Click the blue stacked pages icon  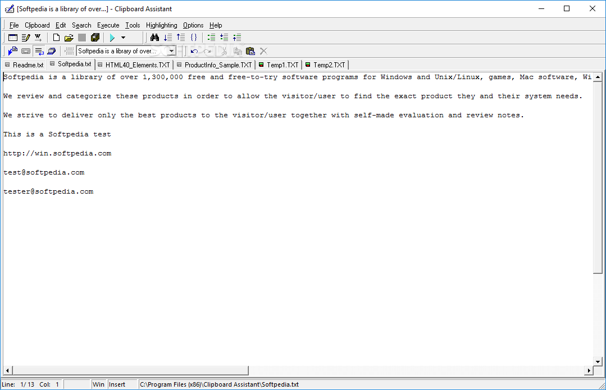pos(52,51)
